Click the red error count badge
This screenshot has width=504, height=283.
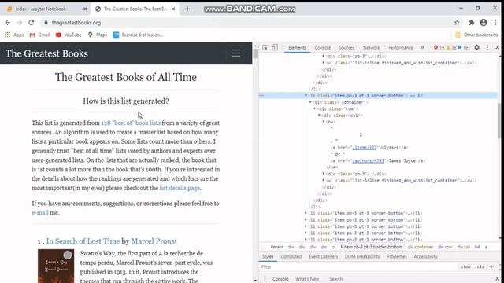pos(439,47)
